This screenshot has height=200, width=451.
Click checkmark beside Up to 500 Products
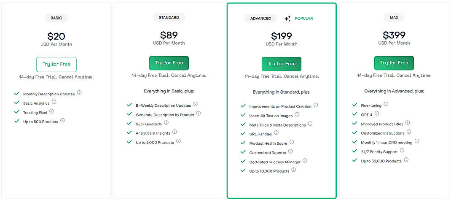tap(17, 121)
